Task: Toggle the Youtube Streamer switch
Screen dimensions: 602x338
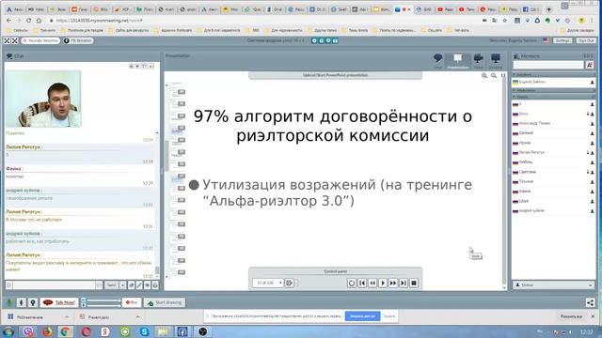Action: 40,40
